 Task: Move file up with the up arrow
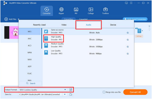(149, 28)
